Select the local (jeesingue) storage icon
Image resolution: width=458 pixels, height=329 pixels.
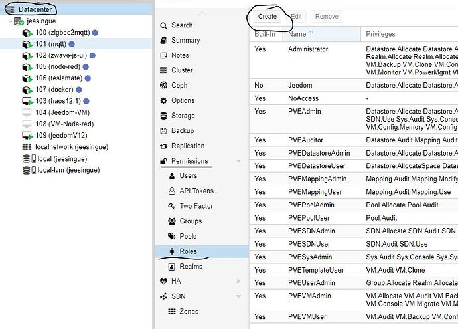(29, 159)
